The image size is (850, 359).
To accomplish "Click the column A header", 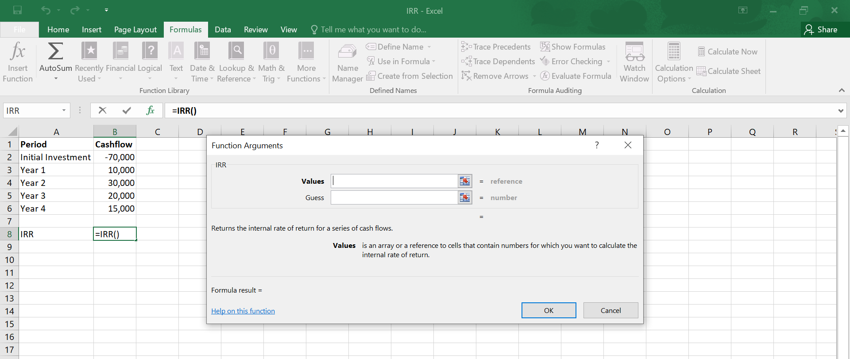I will coord(56,131).
